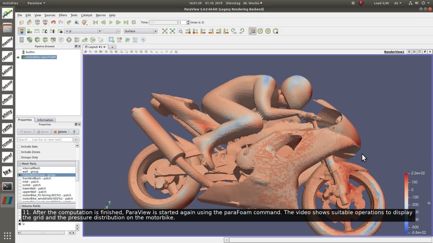Viewport: 433px width, 243px height.
Task: Apply the Clip filter icon
Action: coord(37,40)
